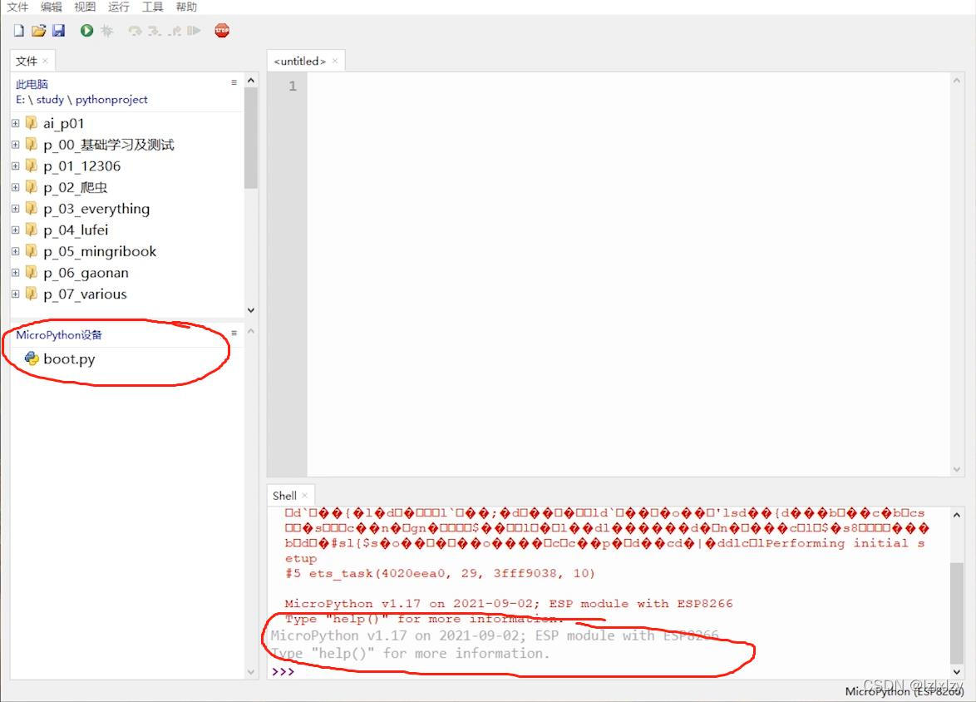
Task: Open the 文件 menu
Action: coord(17,7)
